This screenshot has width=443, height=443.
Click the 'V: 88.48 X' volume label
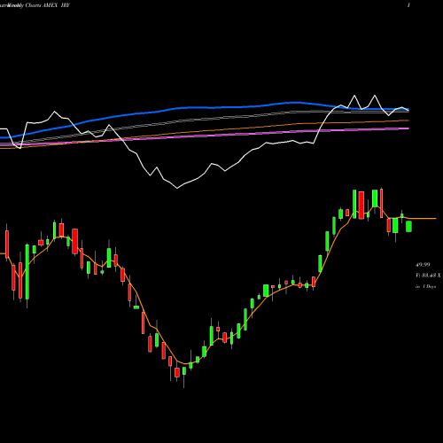[x=428, y=276]
